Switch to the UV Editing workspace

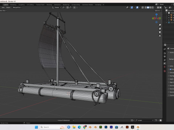tap(30, 5)
